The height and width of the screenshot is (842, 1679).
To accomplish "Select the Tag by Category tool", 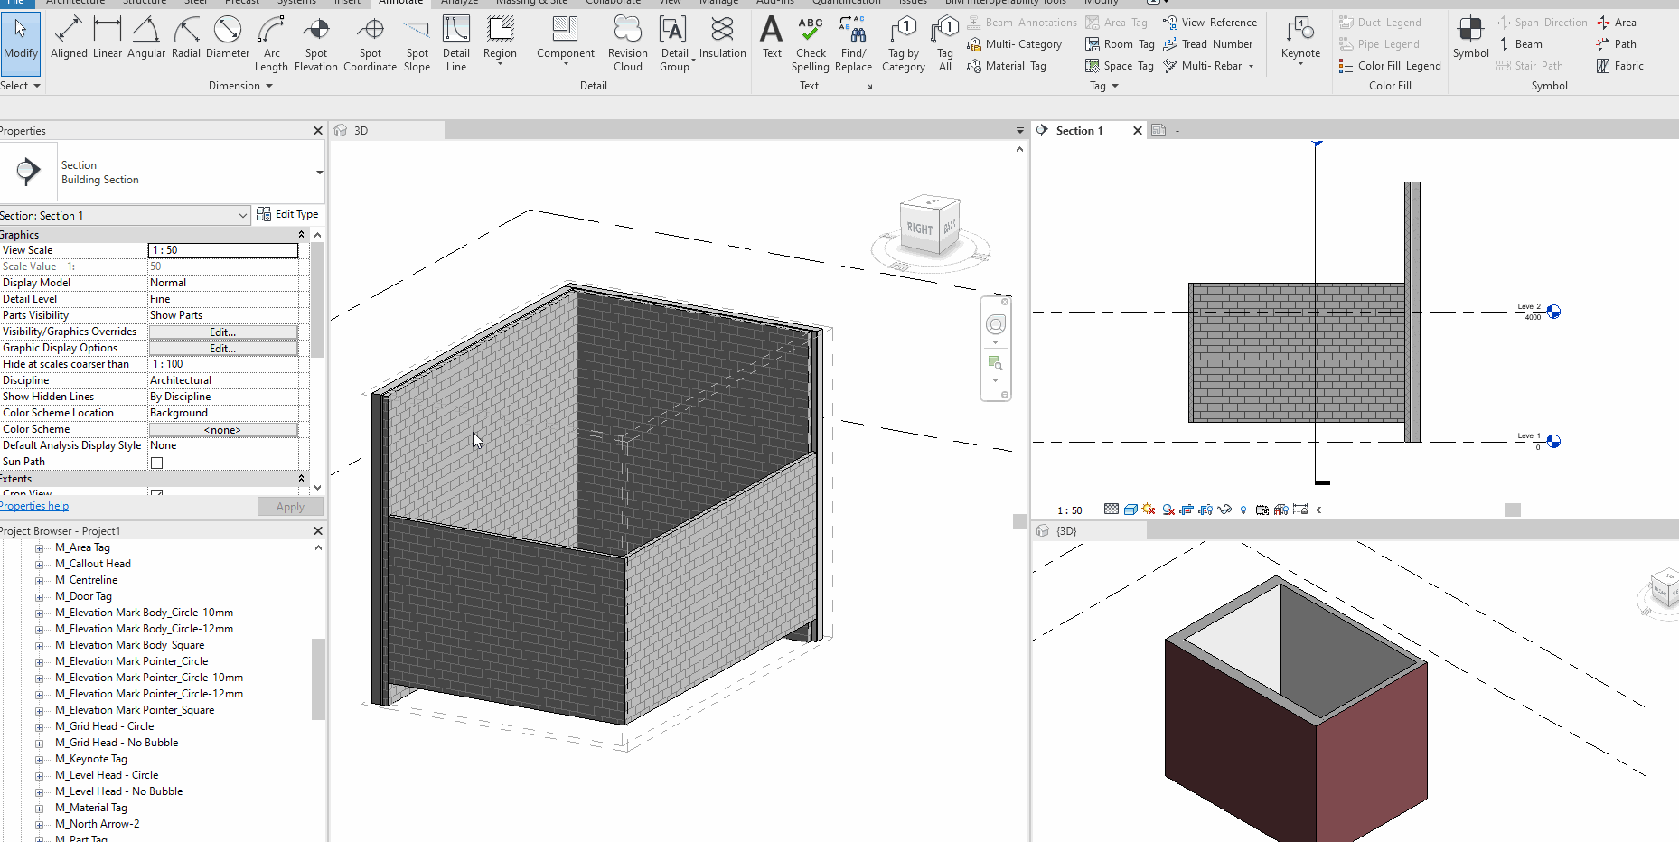I will (x=904, y=42).
